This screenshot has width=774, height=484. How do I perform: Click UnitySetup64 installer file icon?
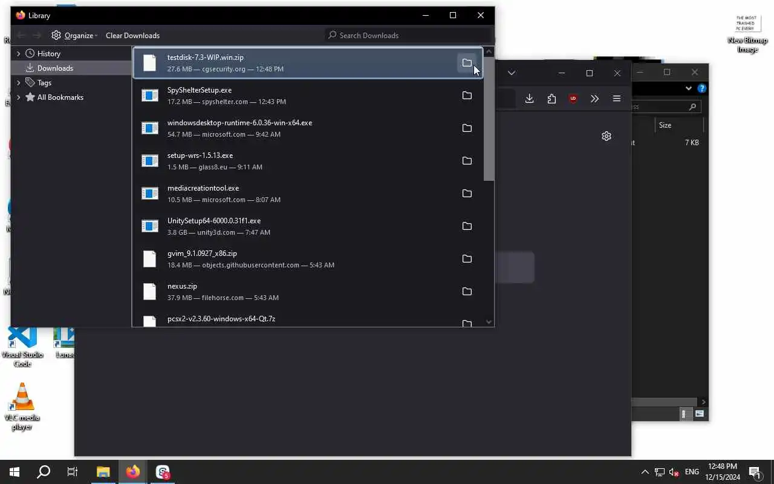[x=149, y=226]
